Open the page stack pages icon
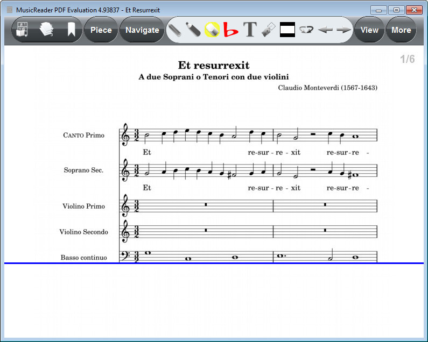This screenshot has height=342, width=428. tap(46, 30)
